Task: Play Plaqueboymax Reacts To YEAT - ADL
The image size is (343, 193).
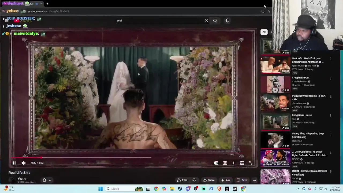Action: (309, 98)
